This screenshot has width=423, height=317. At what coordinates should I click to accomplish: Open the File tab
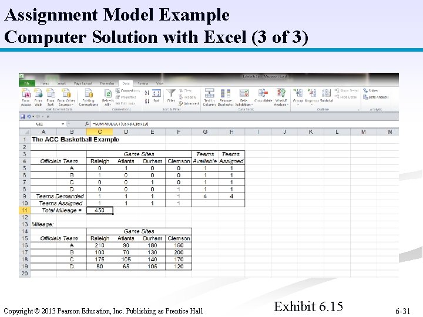click(x=26, y=83)
